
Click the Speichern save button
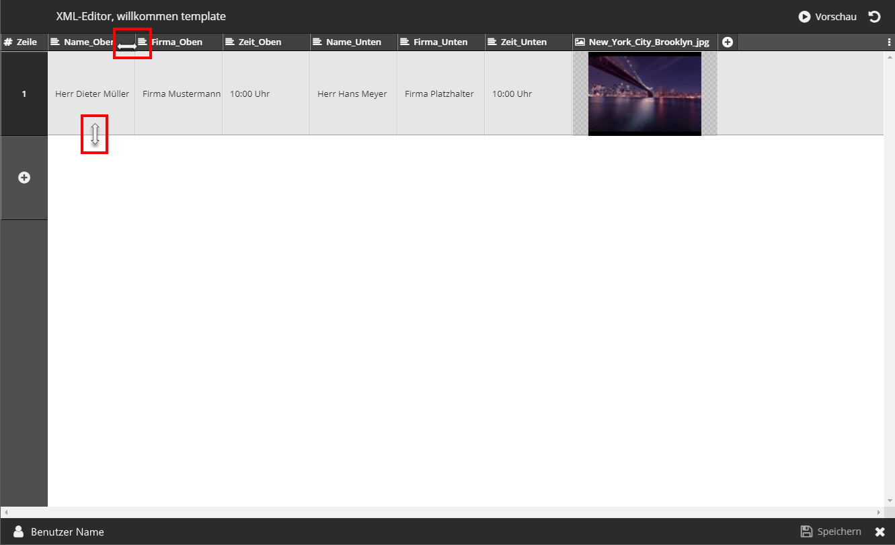coord(831,532)
